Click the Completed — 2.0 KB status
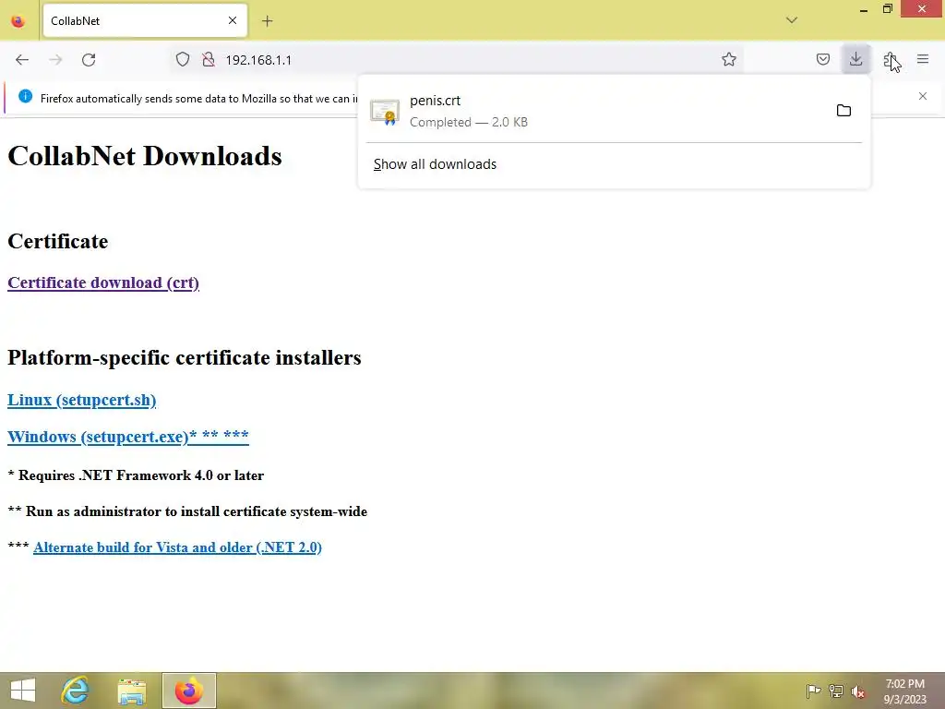Viewport: 945px width, 709px height. pos(469,122)
